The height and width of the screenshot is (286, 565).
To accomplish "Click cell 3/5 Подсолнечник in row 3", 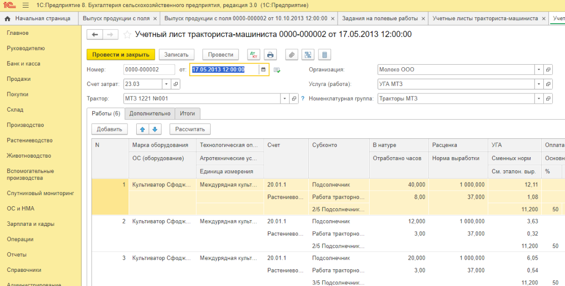I will click(338, 283).
